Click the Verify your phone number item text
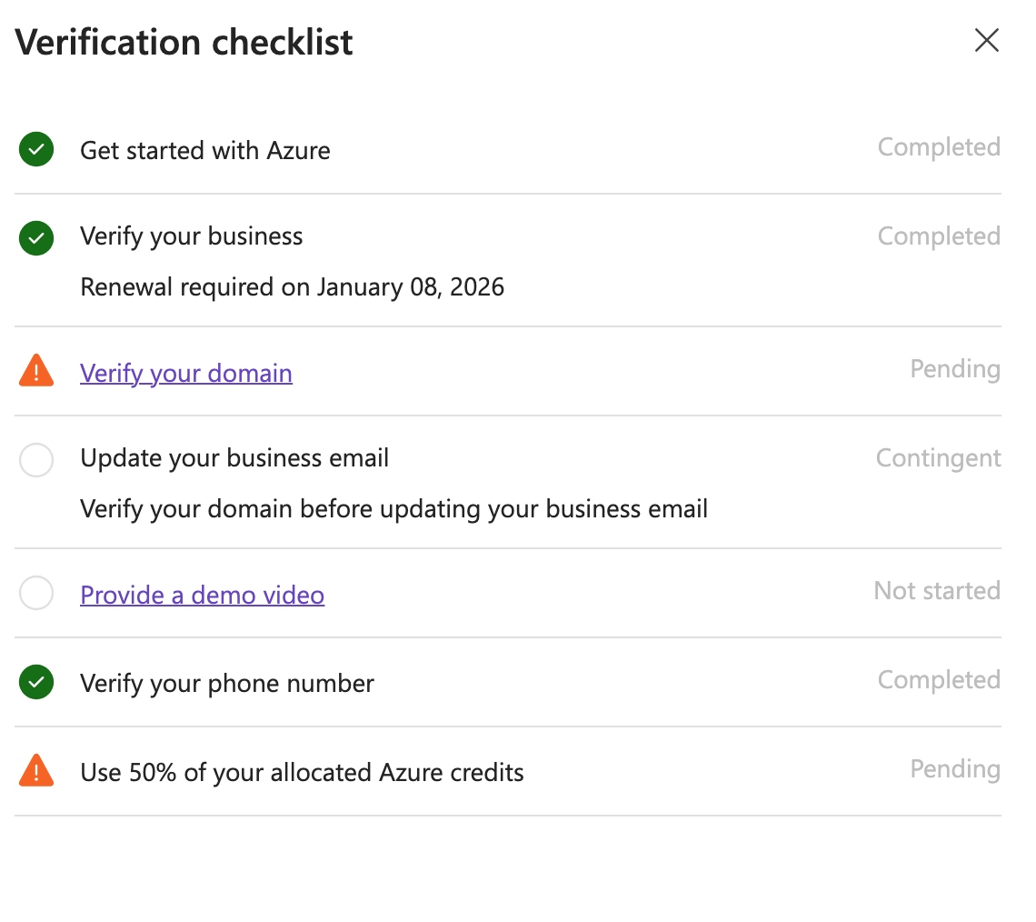This screenshot has width=1036, height=922. [x=227, y=684]
